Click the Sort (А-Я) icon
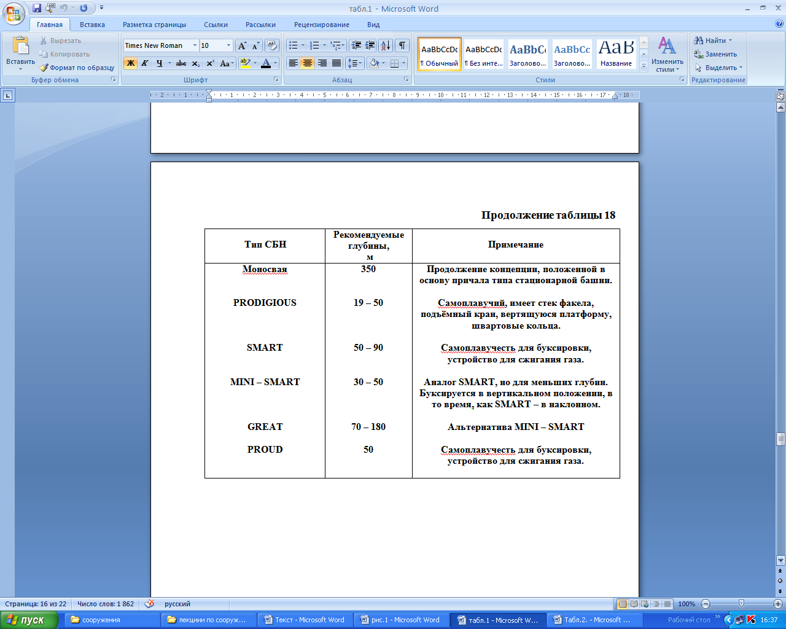This screenshot has width=786, height=629. coord(385,45)
